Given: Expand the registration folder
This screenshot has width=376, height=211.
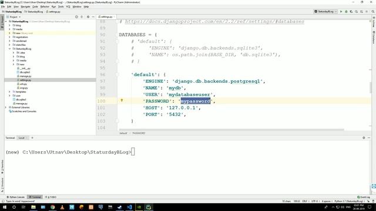Looking at the screenshot, I should (x=9, y=37).
